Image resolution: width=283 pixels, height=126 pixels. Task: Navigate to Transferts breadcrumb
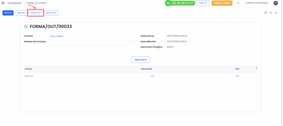pos(14,3)
